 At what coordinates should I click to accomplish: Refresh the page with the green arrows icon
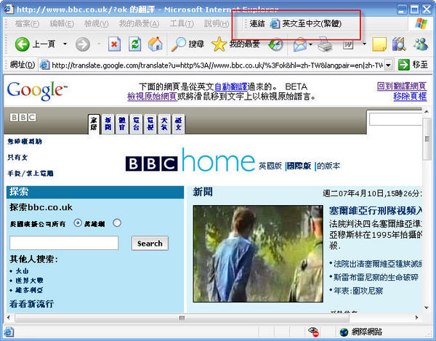pyautogui.click(x=134, y=44)
